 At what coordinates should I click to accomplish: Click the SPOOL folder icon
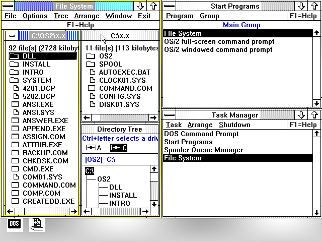[91, 64]
